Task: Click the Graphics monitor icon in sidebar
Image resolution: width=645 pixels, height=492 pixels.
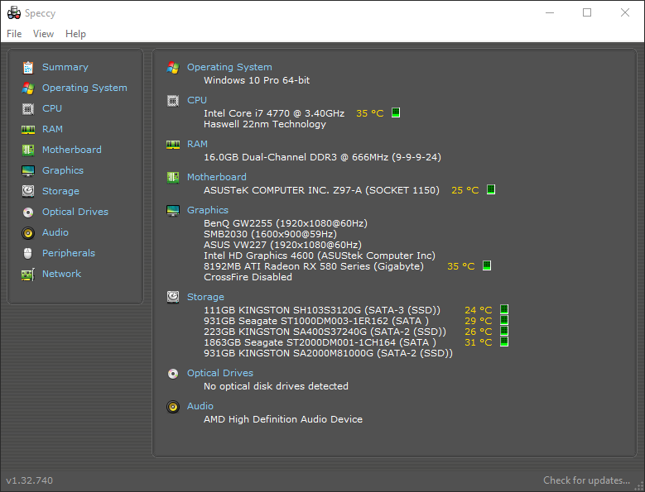Action: click(28, 170)
